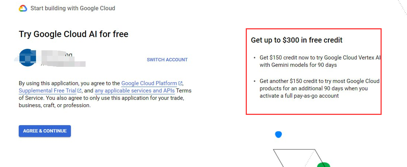The width and height of the screenshot is (407, 167).
Task: Click the AGREE & CONTINUE button
Action: (45, 131)
